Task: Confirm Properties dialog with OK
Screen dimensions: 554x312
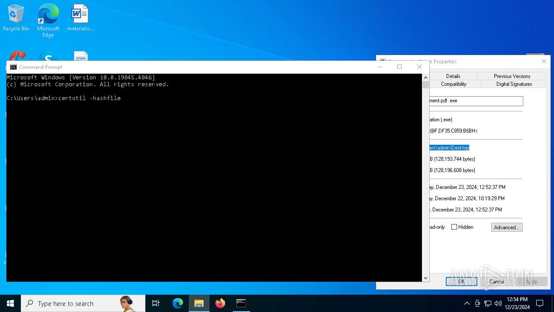Action: click(x=461, y=281)
